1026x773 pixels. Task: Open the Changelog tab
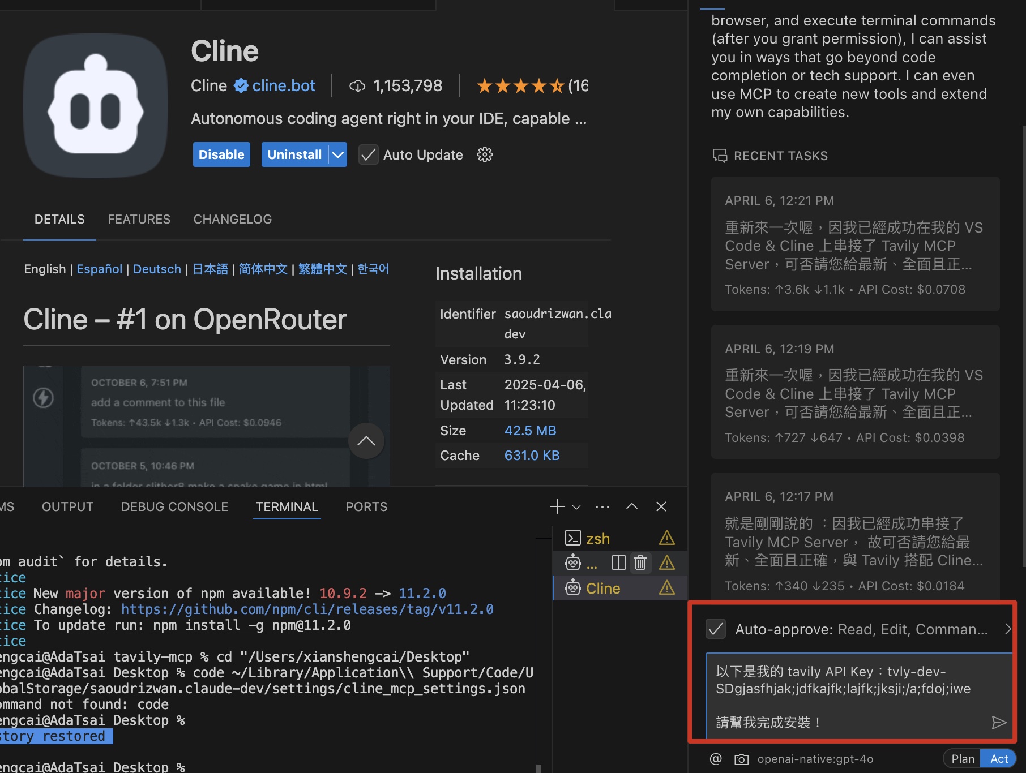click(233, 220)
